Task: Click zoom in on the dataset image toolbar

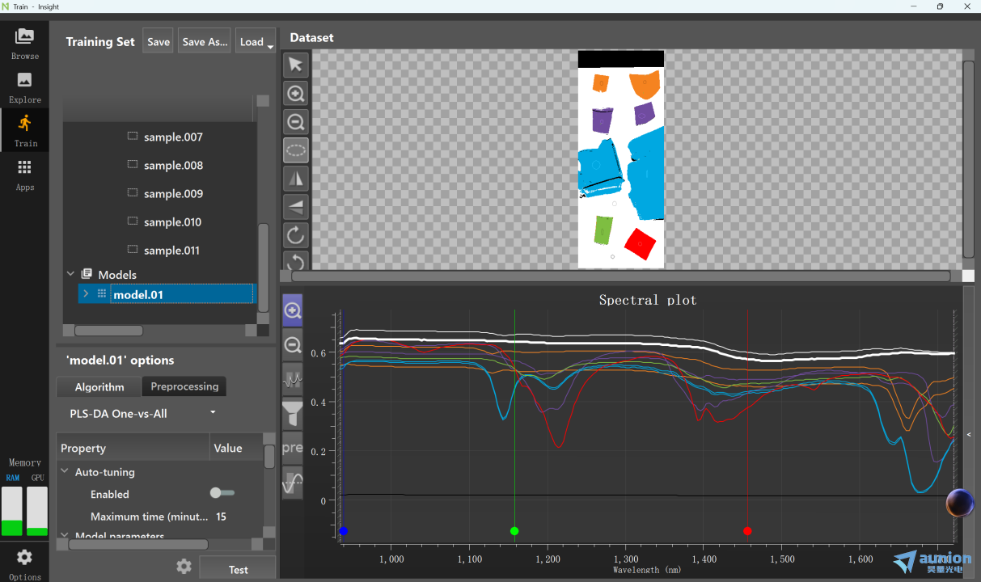Action: (296, 94)
